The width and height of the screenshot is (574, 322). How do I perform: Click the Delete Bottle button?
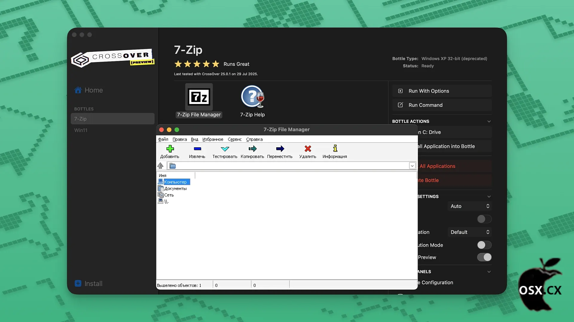[x=455, y=180]
